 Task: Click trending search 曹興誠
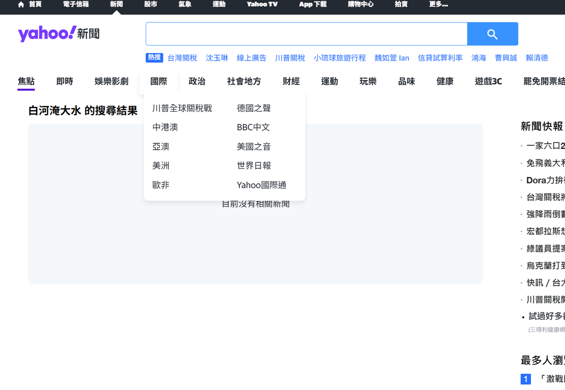click(x=506, y=58)
